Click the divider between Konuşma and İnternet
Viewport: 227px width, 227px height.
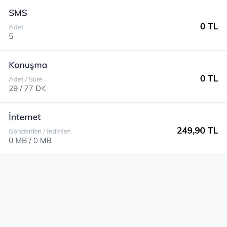[x=113, y=102]
